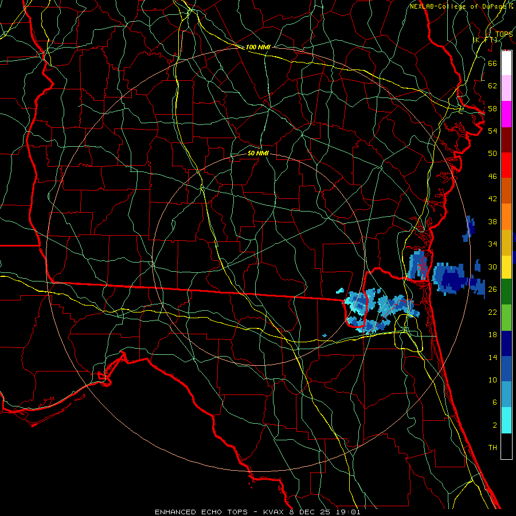The width and height of the screenshot is (516, 516).
Task: Click the "TOPS" legend heading
Action: pyautogui.click(x=504, y=34)
